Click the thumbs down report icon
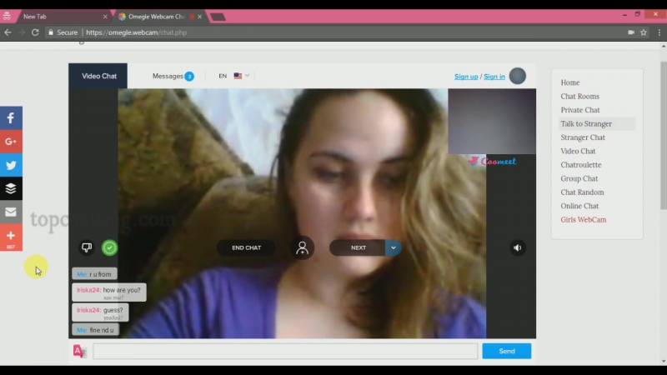The image size is (667, 375). tap(87, 247)
